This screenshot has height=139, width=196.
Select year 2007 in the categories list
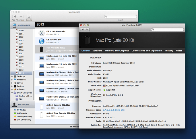(x=21, y=53)
